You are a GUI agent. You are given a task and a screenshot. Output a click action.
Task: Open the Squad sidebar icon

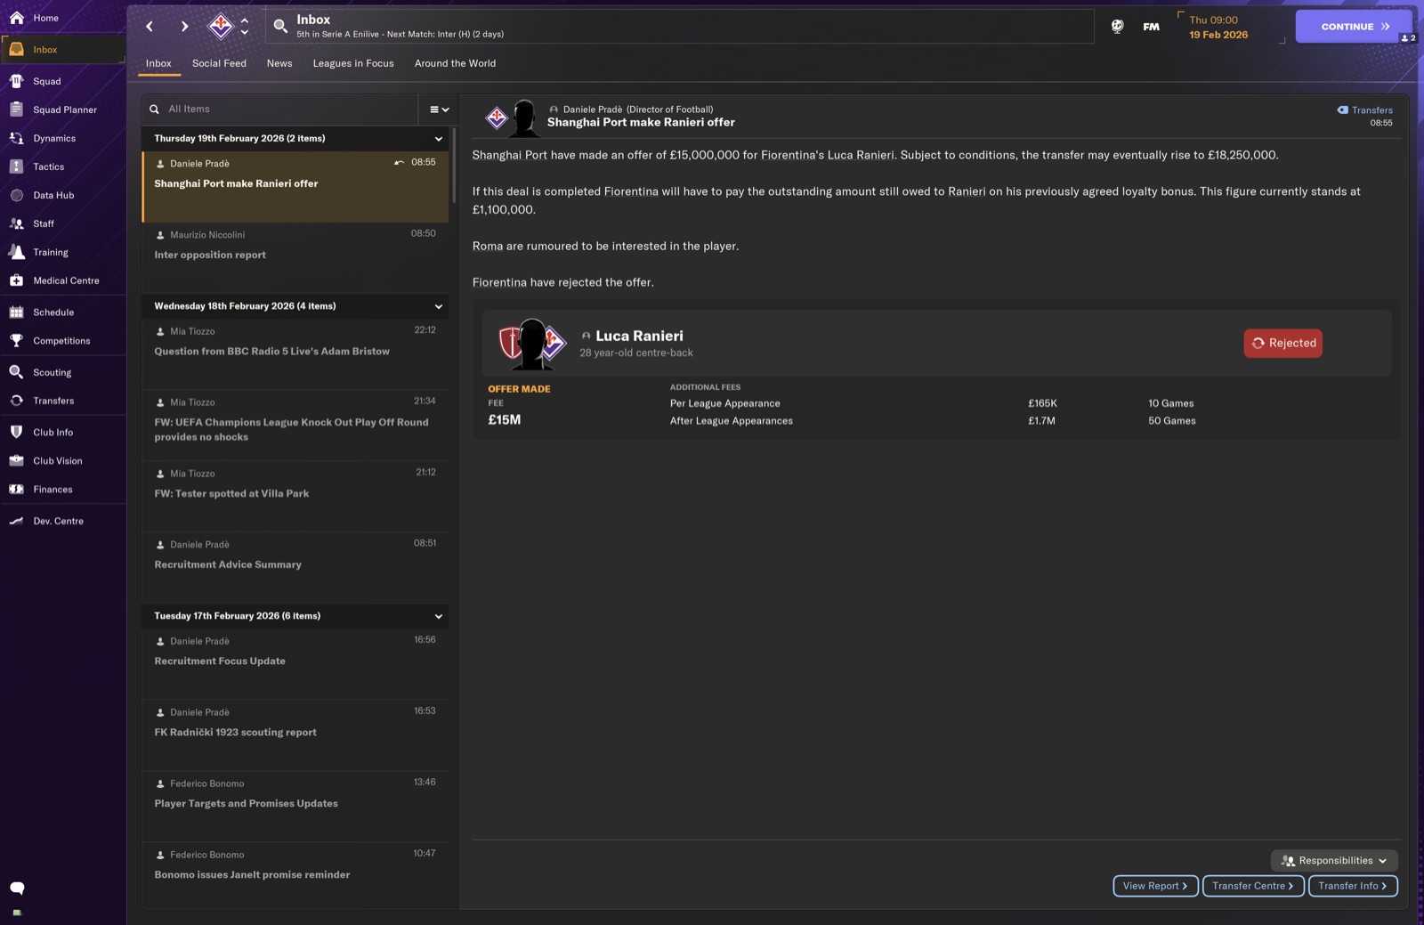click(16, 81)
